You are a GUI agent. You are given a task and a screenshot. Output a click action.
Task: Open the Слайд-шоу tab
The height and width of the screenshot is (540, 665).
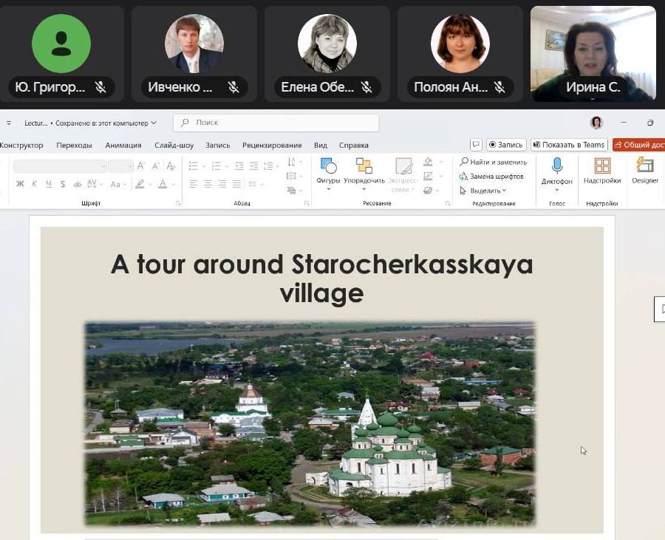click(x=174, y=145)
